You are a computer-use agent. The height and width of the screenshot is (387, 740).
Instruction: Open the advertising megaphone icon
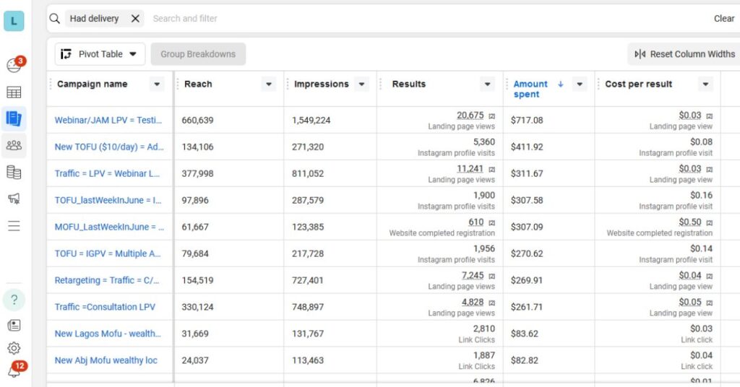(14, 199)
